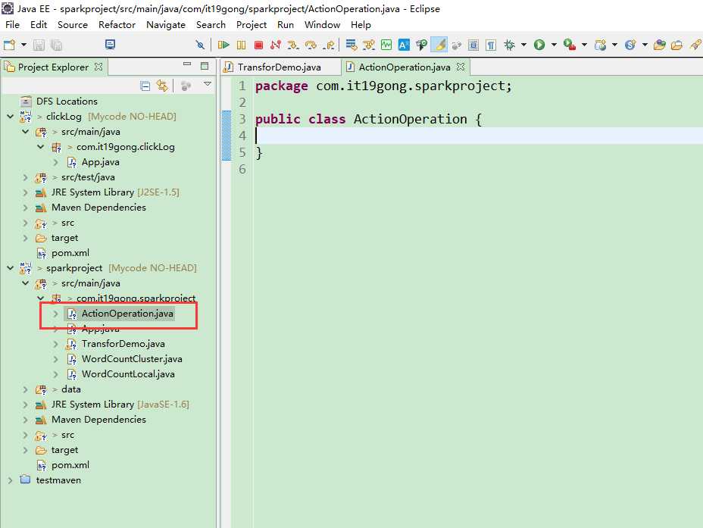Click the Save All toolbar icon

coord(57,45)
